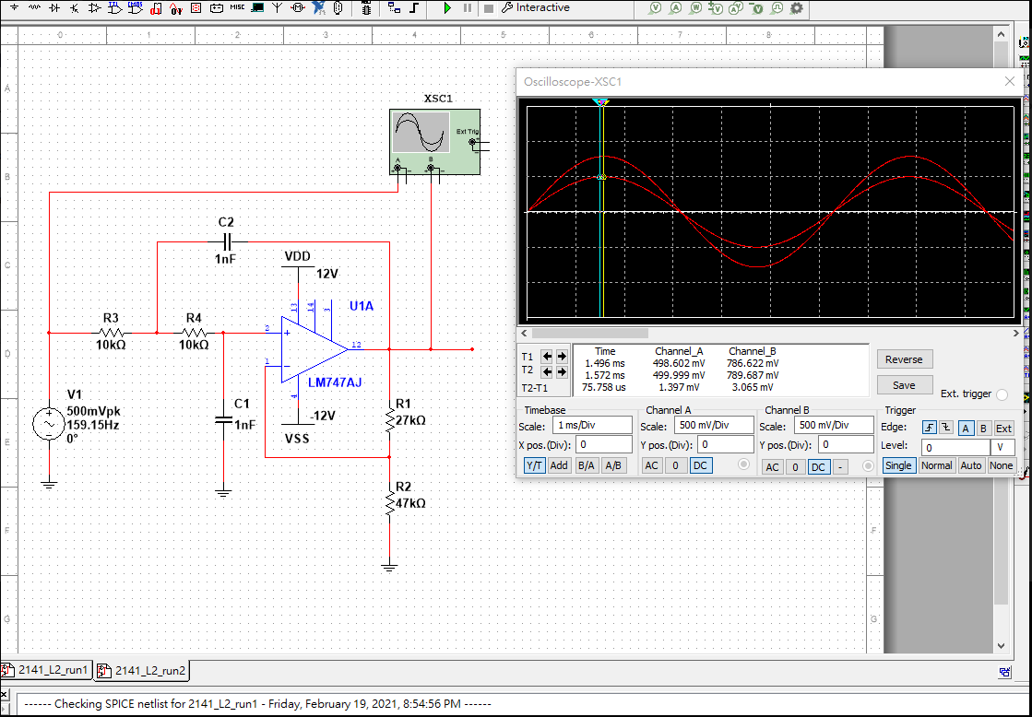
Task: Enable Auto trigger mode
Action: click(x=970, y=465)
